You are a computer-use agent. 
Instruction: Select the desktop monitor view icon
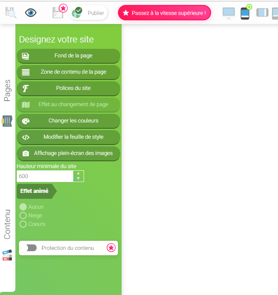[x=228, y=14]
